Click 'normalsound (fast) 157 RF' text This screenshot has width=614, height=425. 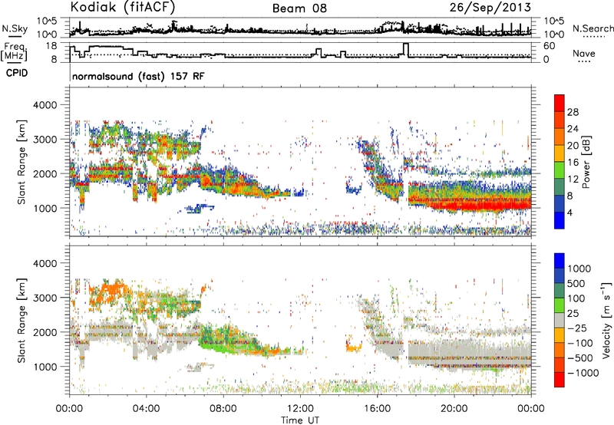click(138, 76)
